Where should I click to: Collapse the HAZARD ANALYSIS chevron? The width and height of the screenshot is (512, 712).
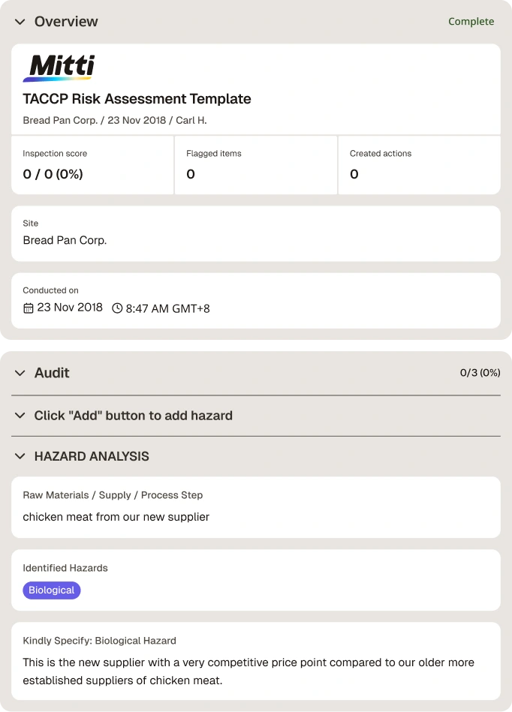point(20,456)
